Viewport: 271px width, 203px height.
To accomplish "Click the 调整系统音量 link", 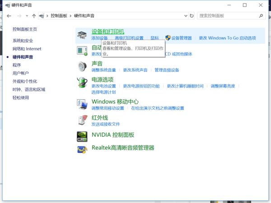I will point(103,70).
